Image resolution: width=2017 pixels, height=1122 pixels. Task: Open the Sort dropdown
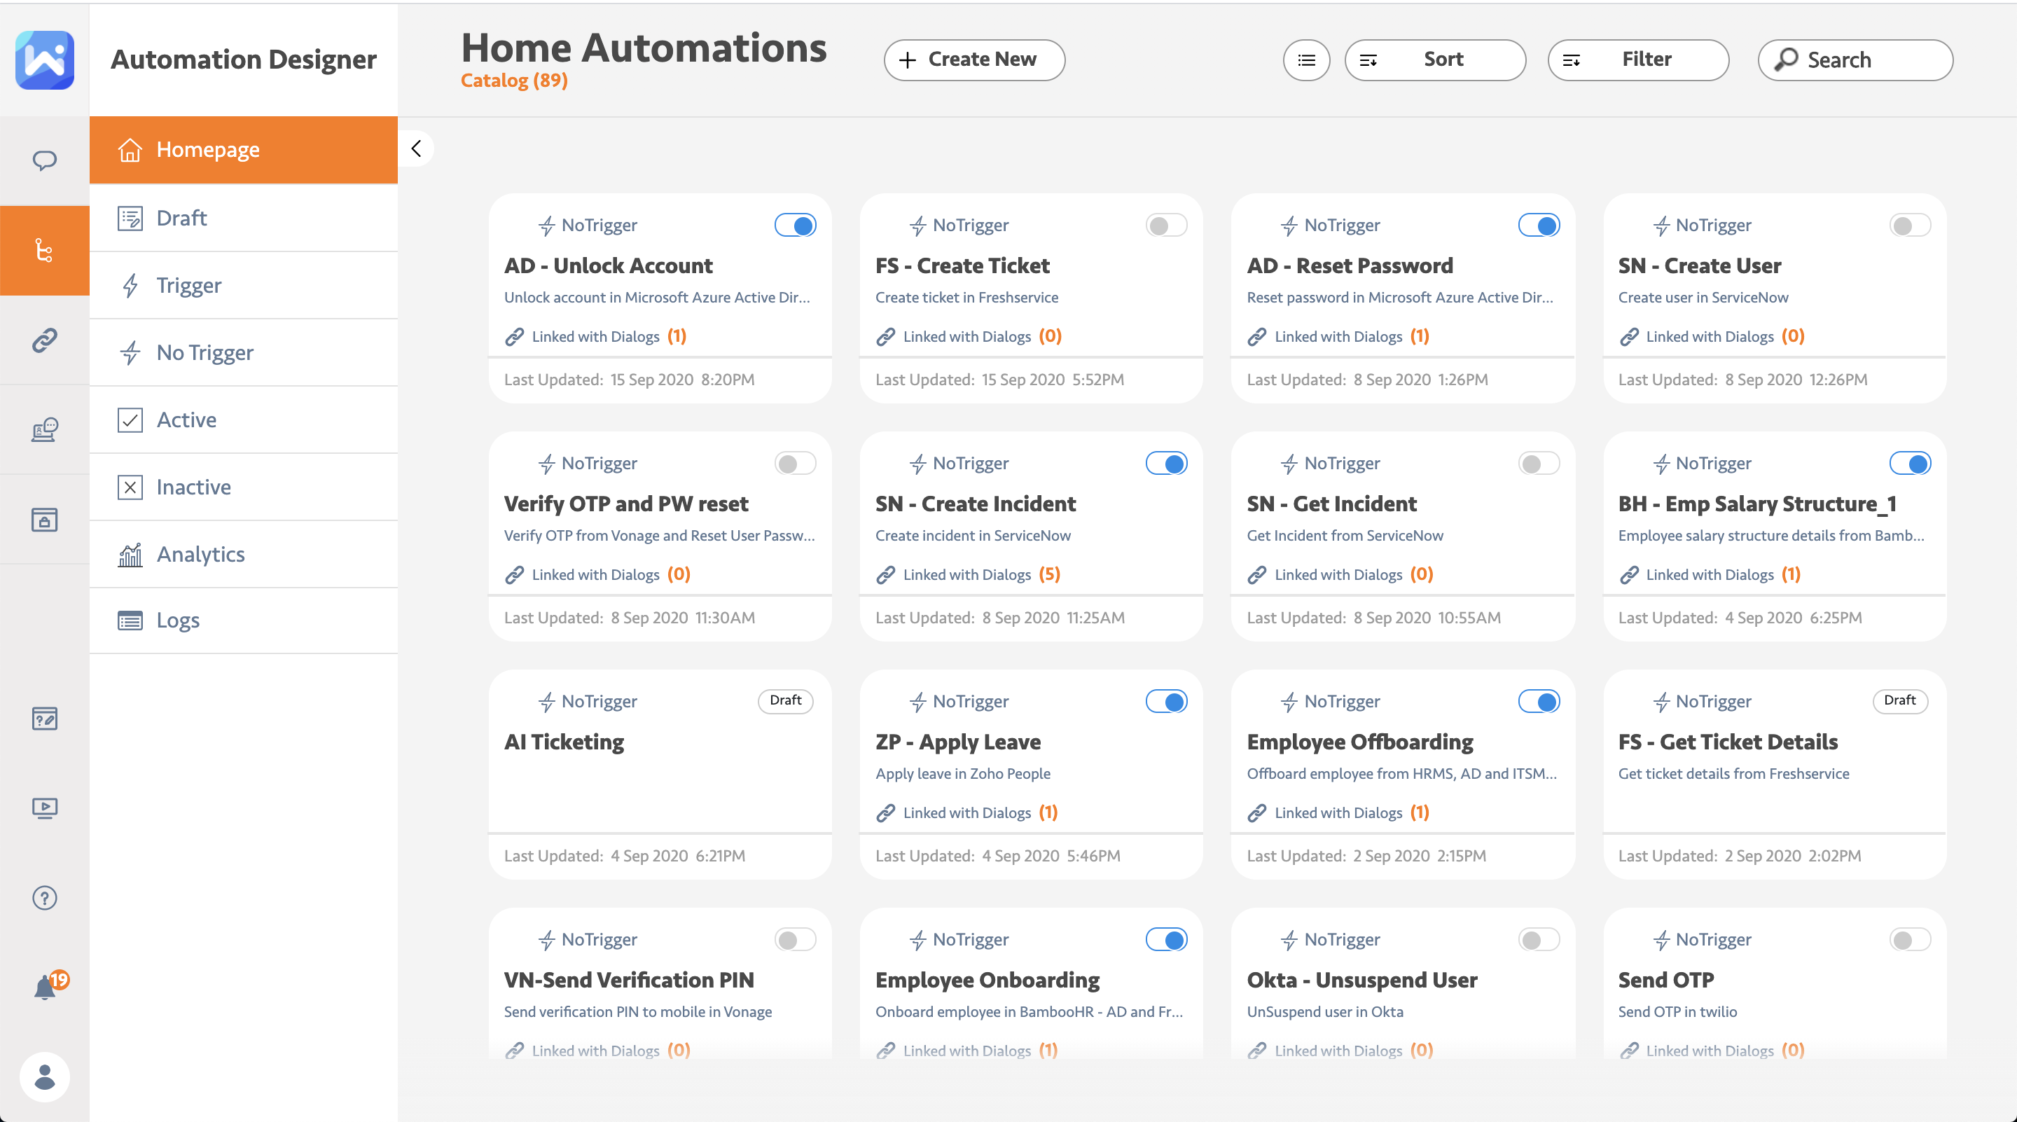1434,60
